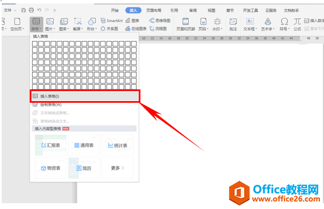Click the Print icon in quick access toolbar

pos(31,10)
